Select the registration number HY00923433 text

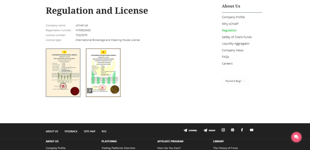(83, 30)
